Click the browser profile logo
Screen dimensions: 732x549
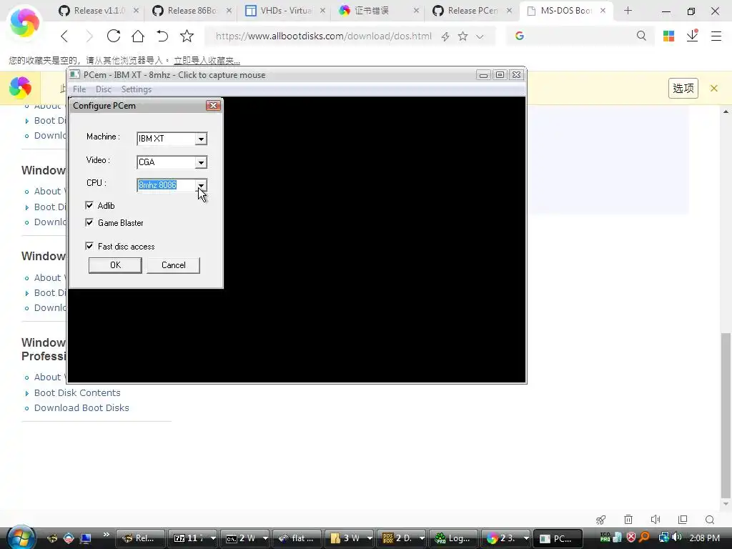click(x=24, y=23)
